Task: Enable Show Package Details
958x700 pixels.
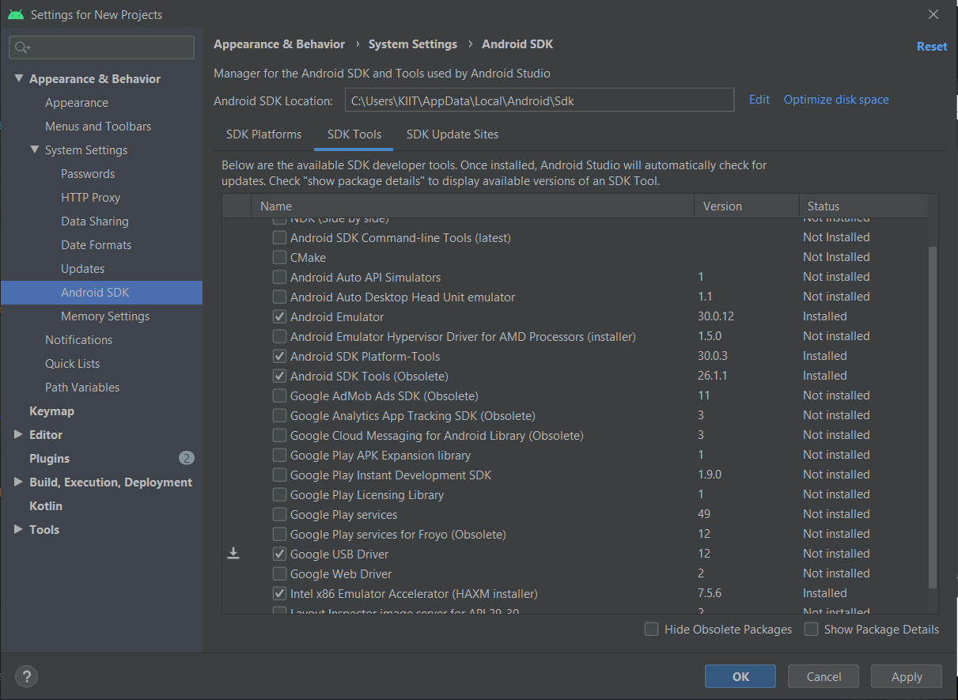Action: coord(811,629)
